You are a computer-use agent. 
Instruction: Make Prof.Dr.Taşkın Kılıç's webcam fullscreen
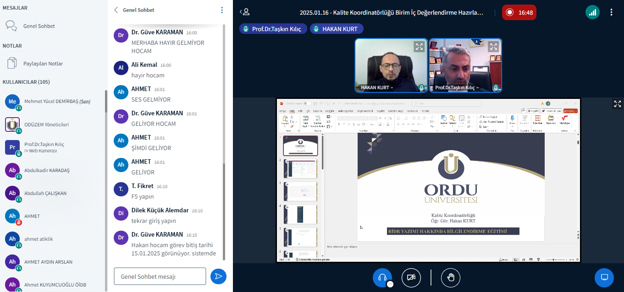pyautogui.click(x=493, y=47)
